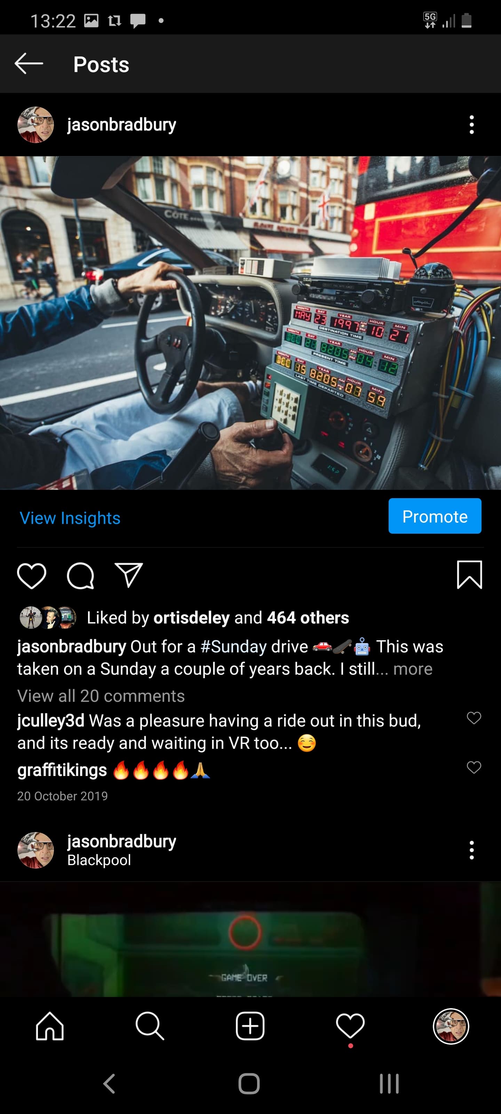This screenshot has height=1114, width=501.
Task: Tap the back arrow next to Posts
Action: point(29,64)
